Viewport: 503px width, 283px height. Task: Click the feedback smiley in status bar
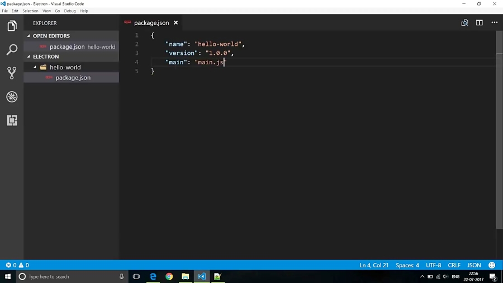[492, 265]
